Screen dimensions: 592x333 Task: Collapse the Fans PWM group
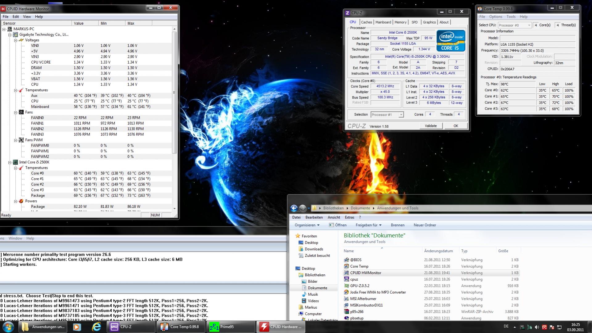click(16, 140)
